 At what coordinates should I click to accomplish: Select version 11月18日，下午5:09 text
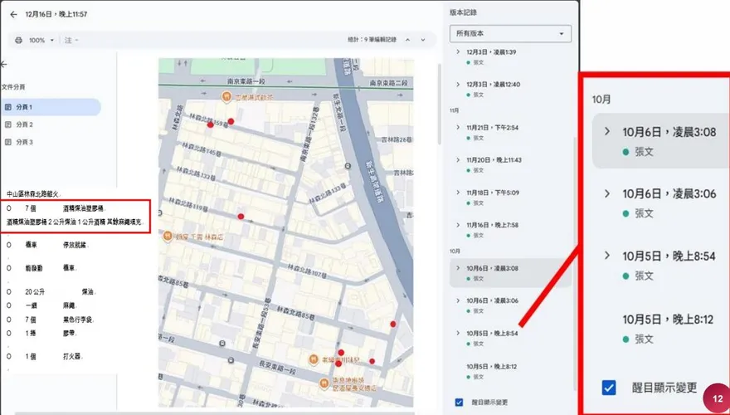click(x=493, y=193)
